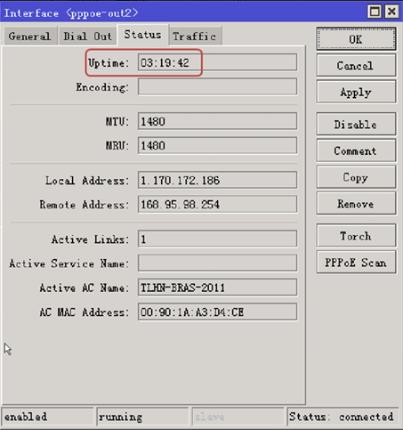Open the Traffic tab

click(x=195, y=37)
